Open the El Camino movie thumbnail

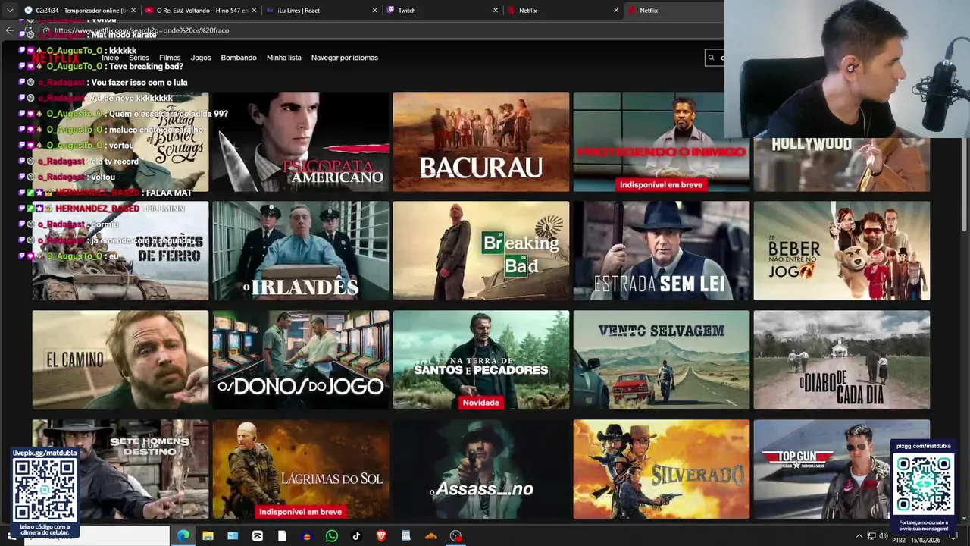(x=120, y=360)
